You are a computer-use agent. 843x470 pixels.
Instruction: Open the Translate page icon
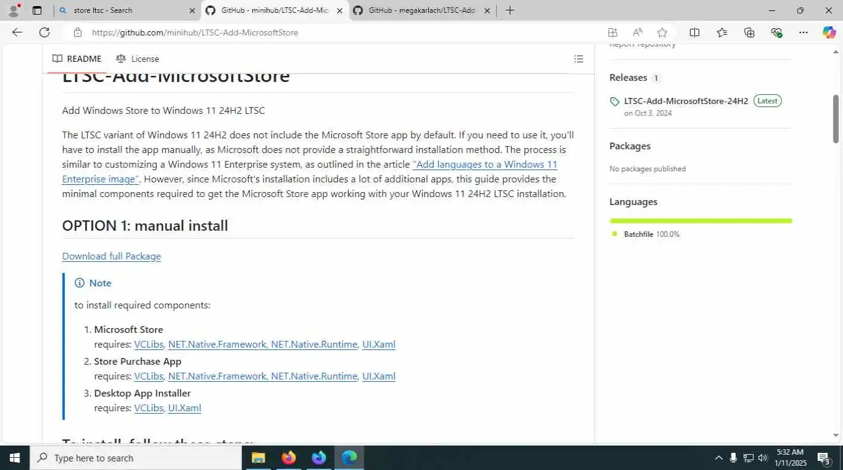coord(612,32)
